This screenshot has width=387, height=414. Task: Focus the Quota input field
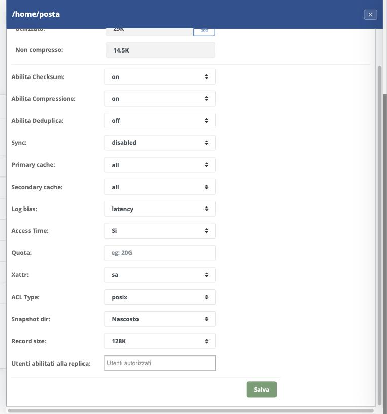[x=160, y=253]
